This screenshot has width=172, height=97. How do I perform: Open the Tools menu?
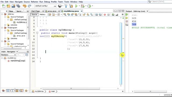(x=66, y=2)
